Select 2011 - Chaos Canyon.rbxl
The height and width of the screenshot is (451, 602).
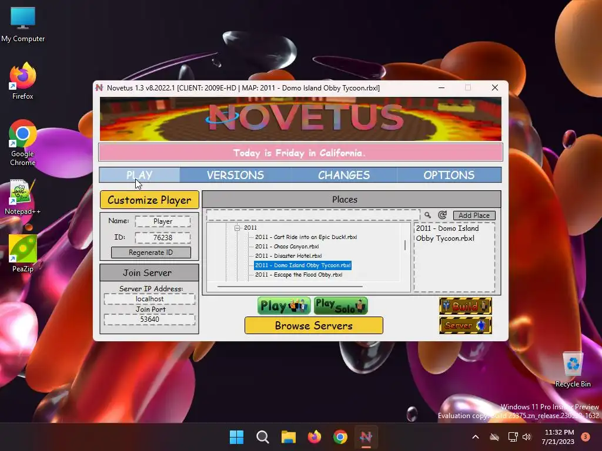click(287, 247)
